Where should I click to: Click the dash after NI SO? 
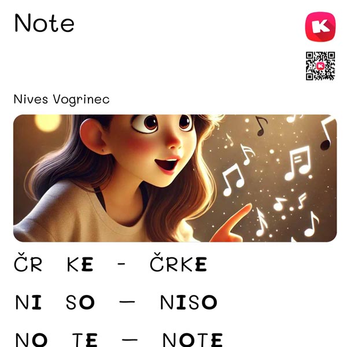point(127,301)
